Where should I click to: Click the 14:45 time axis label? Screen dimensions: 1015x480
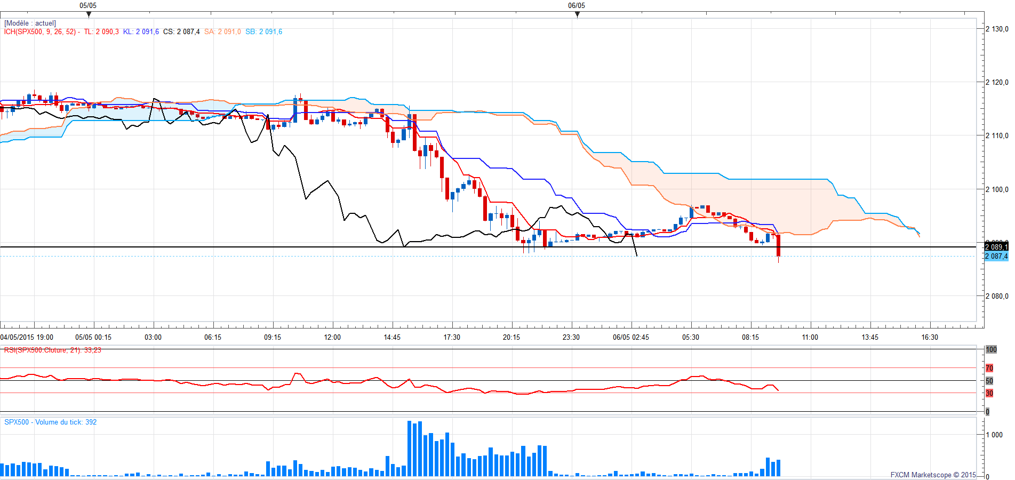click(x=392, y=337)
